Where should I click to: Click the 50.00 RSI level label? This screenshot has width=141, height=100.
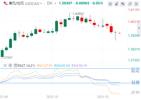click(135, 83)
